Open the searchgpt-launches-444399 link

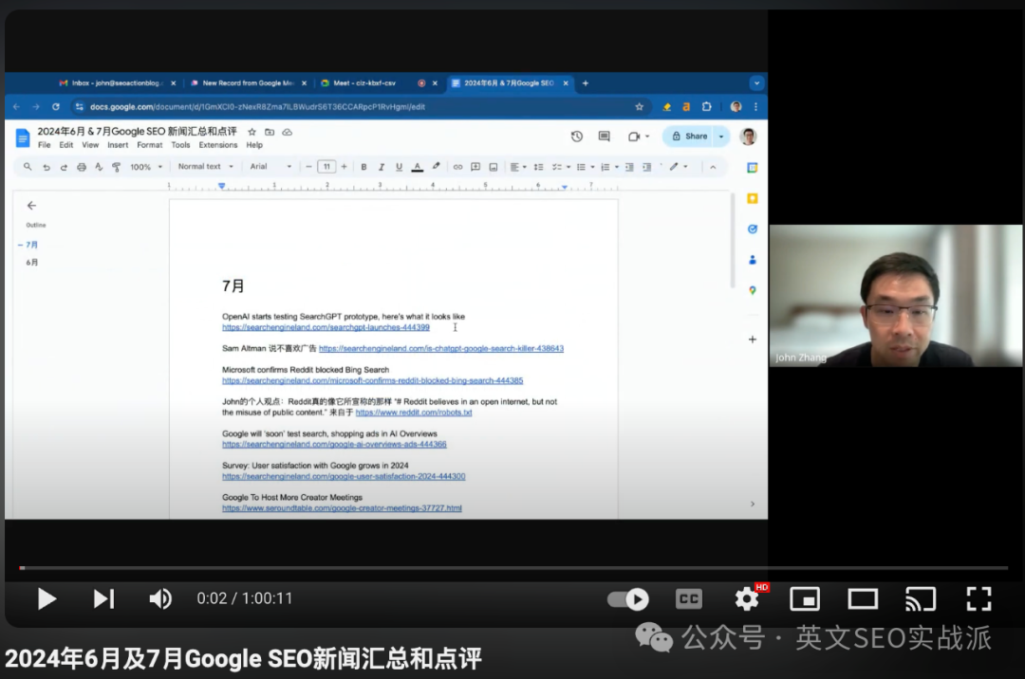[x=326, y=328]
